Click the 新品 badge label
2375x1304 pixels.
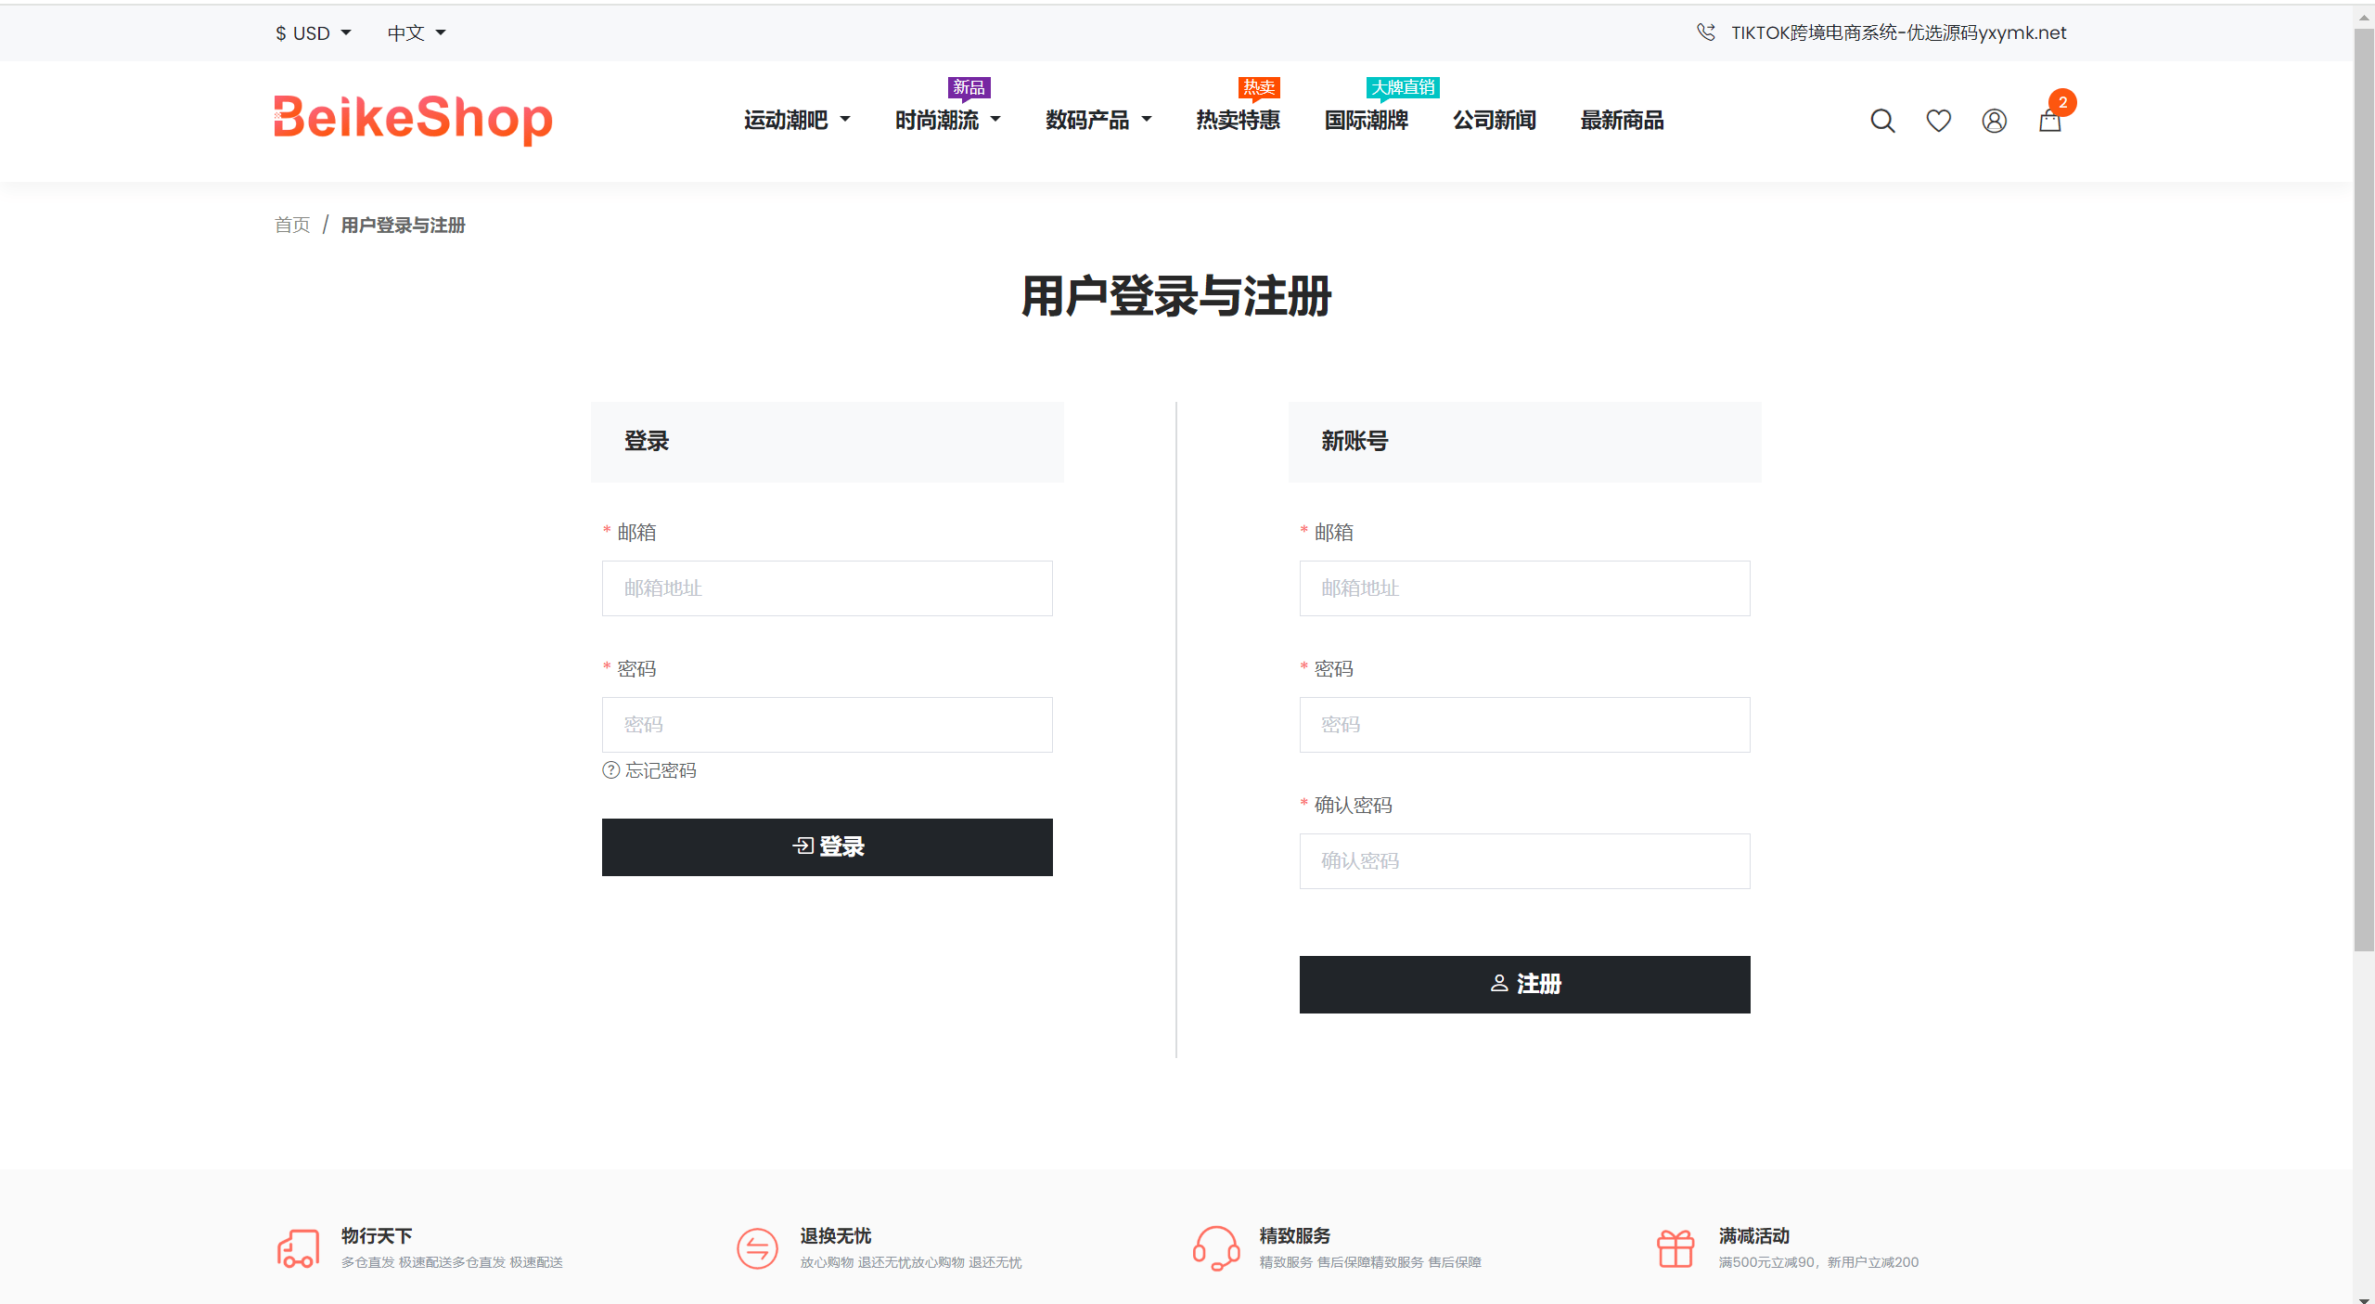pos(969,87)
